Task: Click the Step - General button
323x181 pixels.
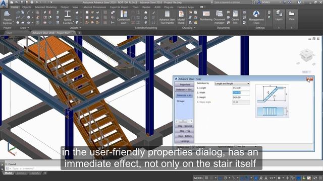Action: coord(184,126)
